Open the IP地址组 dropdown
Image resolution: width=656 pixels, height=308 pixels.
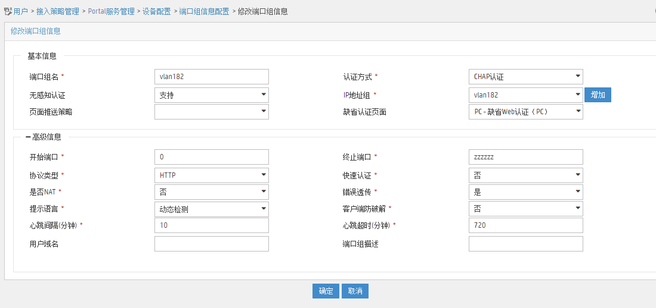(525, 95)
